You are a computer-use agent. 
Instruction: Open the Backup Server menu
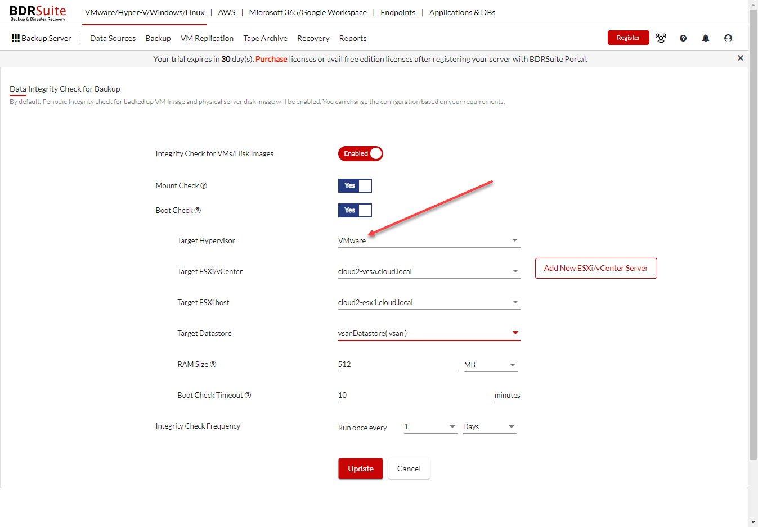pyautogui.click(x=46, y=38)
